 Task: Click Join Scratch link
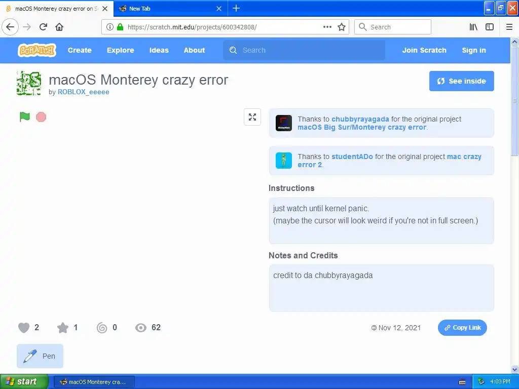[424, 50]
